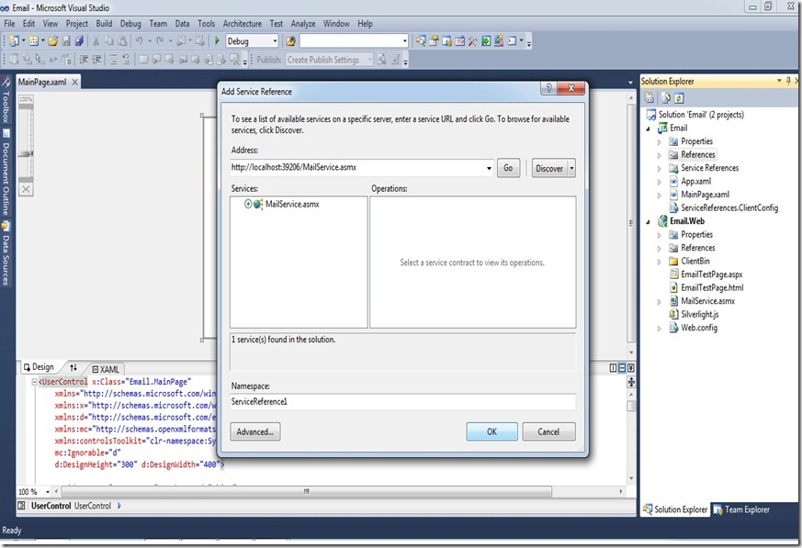
Task: Open the Build menu
Action: (104, 24)
